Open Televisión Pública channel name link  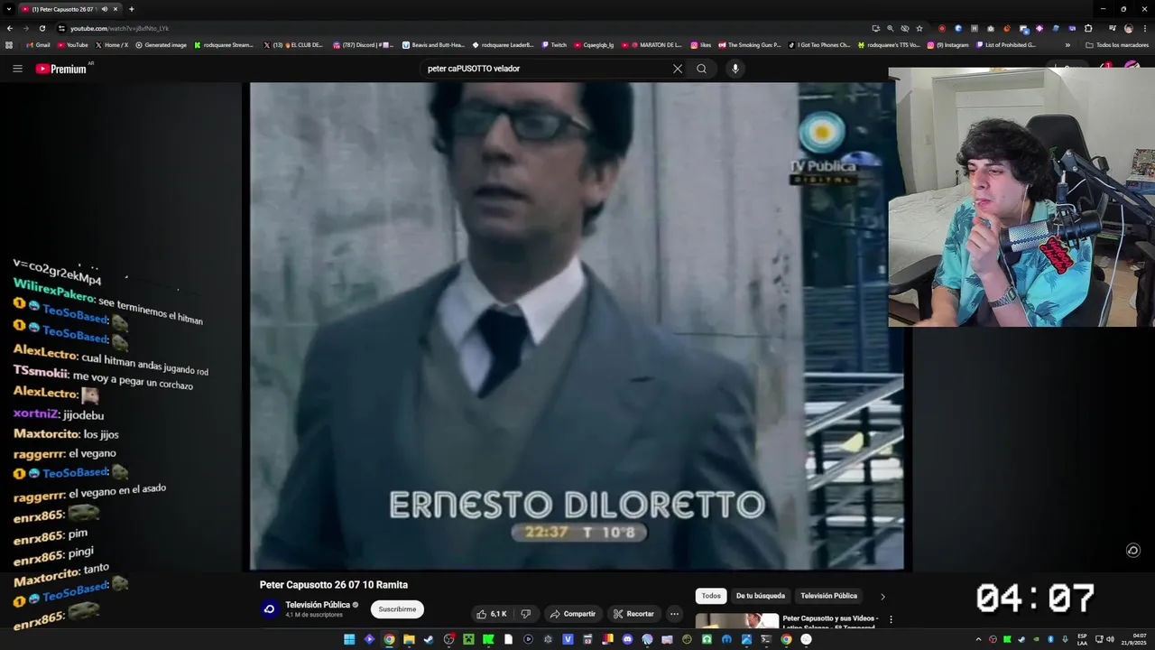[x=318, y=605]
